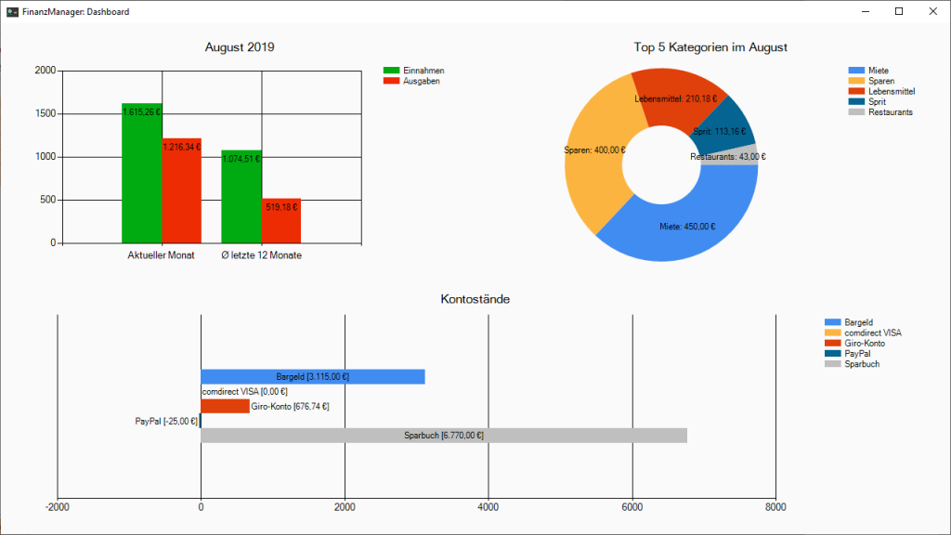Viewport: 951px width, 535px height.
Task: Click the FinanzManager app icon in title bar
Action: [13, 12]
